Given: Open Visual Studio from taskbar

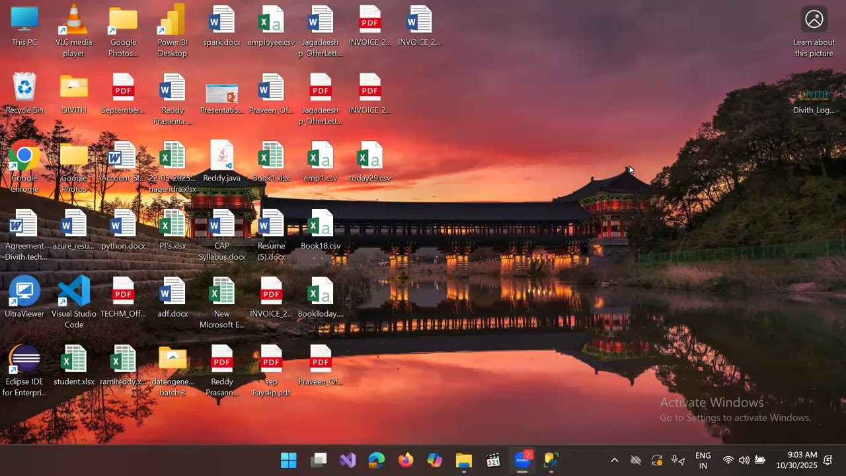Looking at the screenshot, I should click(348, 461).
